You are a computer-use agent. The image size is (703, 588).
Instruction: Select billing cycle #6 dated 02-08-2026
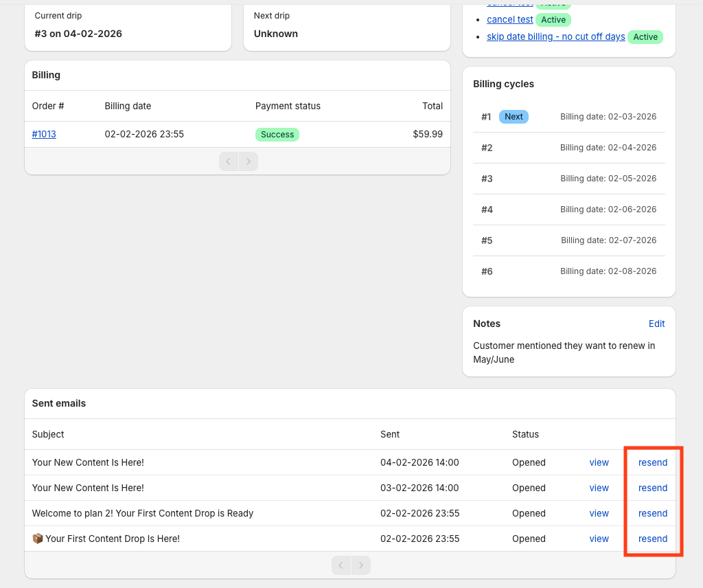[568, 271]
